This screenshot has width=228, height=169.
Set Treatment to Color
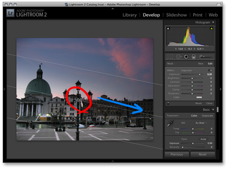point(194,116)
